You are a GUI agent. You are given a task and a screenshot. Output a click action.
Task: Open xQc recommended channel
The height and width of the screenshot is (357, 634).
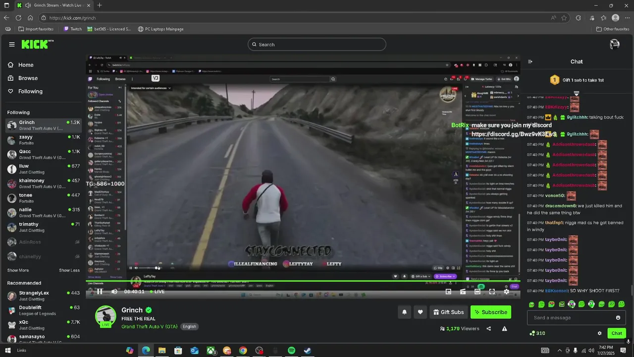click(44, 325)
